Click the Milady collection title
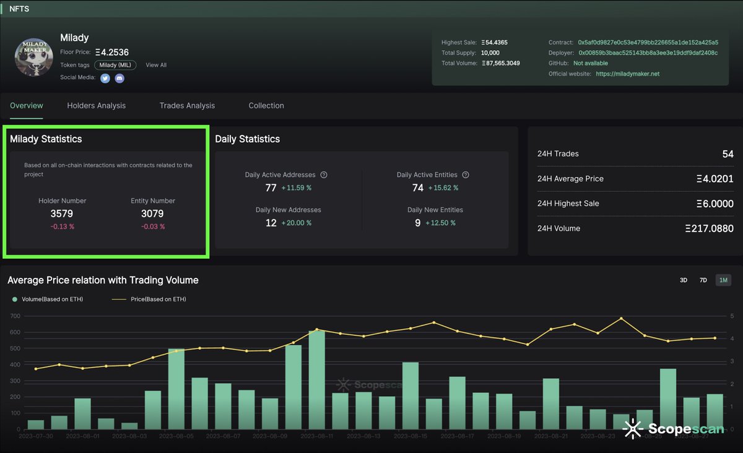743x453 pixels. (74, 38)
